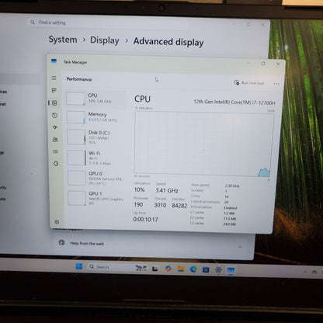Open the Windows Start menu button
This screenshot has height=323, width=323.
79,266
